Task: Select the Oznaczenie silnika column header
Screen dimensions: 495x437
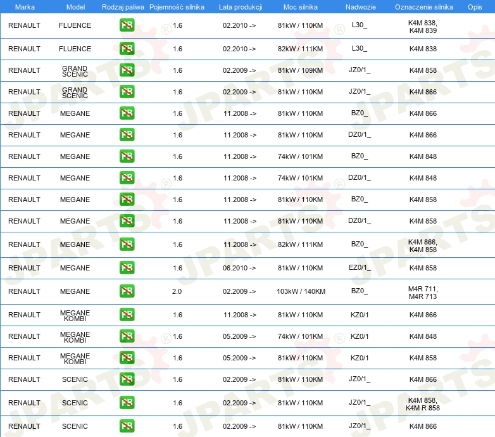Action: 423,6
